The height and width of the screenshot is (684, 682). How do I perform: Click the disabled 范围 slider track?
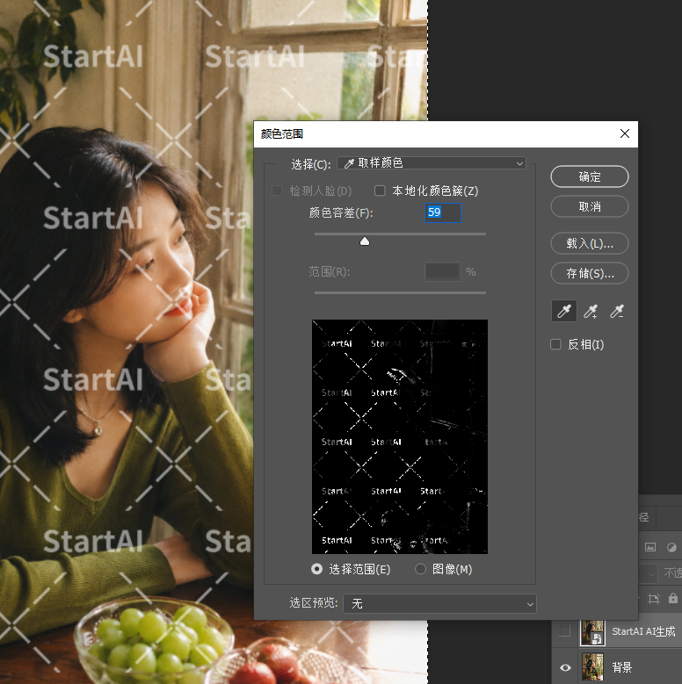tap(400, 292)
